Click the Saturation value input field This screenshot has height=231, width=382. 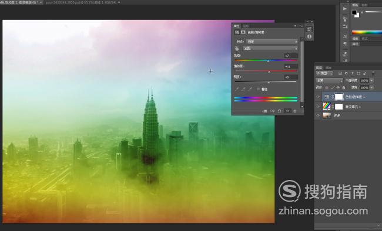[x=291, y=66]
